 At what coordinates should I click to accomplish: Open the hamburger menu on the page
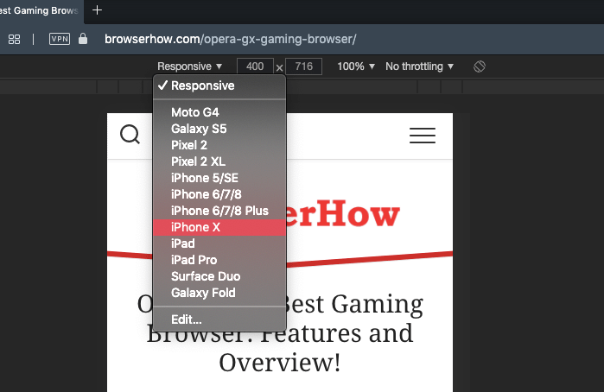coord(422,136)
